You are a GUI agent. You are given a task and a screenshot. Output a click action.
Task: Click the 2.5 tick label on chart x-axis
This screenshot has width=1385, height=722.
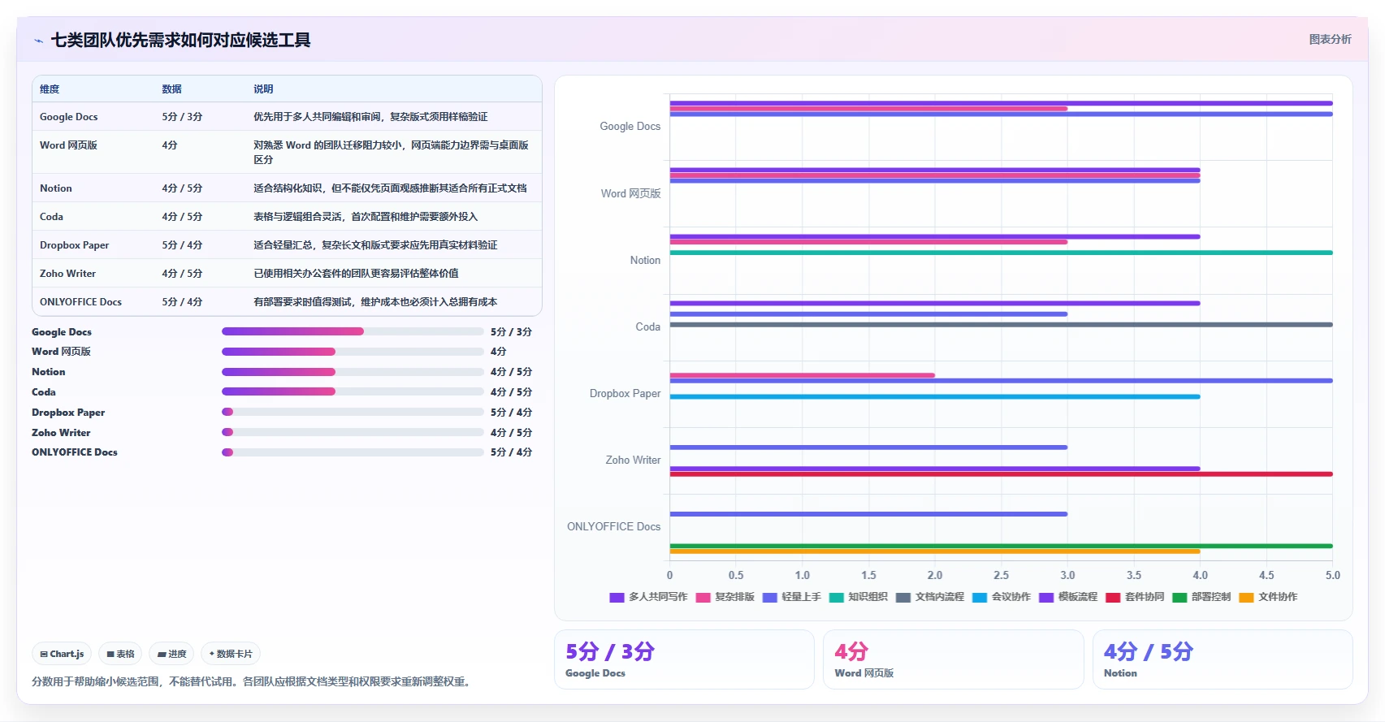point(1001,575)
